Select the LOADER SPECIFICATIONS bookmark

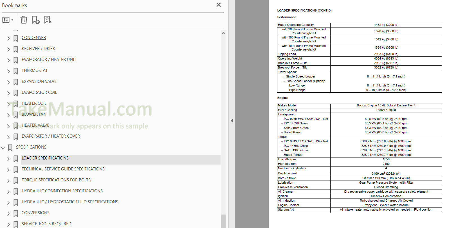click(45, 158)
